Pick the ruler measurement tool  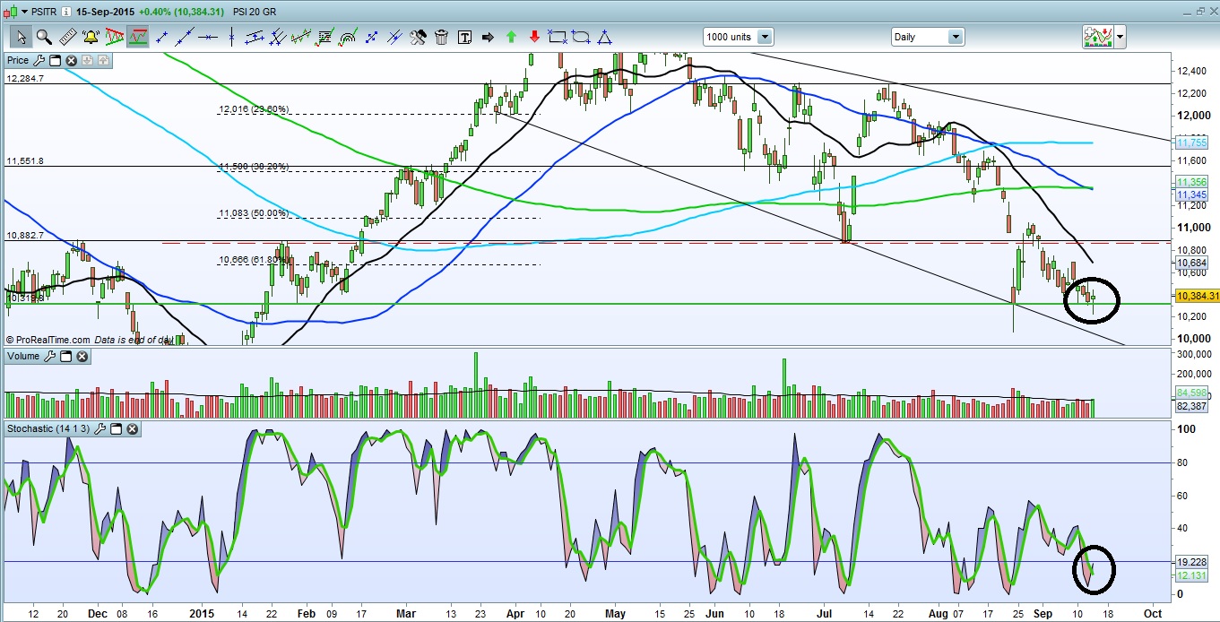[x=67, y=37]
